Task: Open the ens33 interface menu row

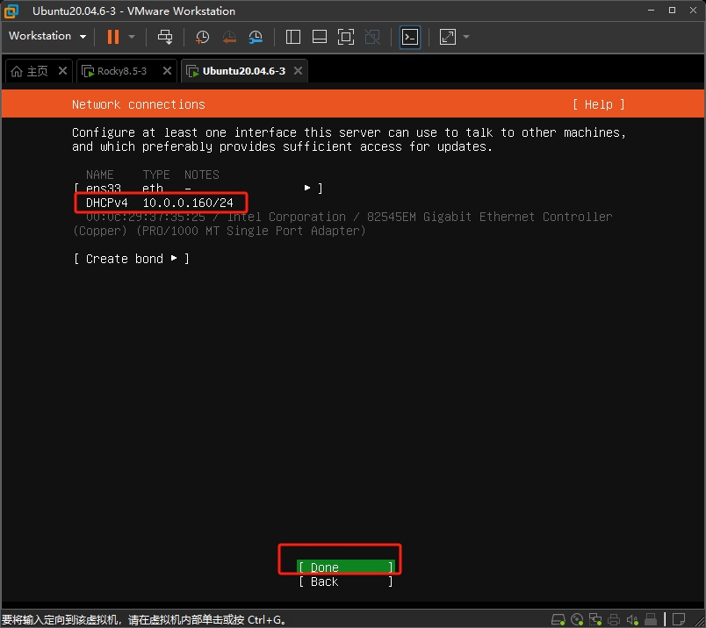Action: (198, 188)
